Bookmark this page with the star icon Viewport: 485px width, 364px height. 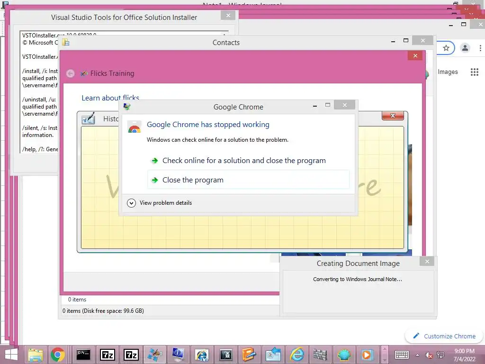point(446,48)
